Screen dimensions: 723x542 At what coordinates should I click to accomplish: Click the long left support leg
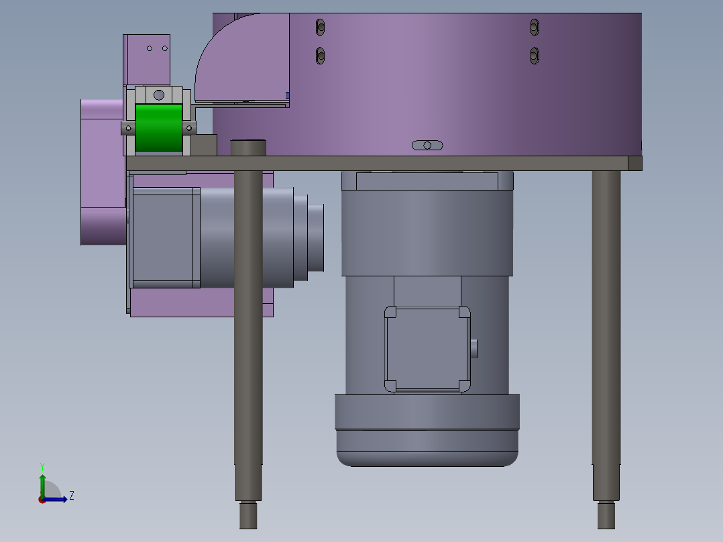click(248, 318)
